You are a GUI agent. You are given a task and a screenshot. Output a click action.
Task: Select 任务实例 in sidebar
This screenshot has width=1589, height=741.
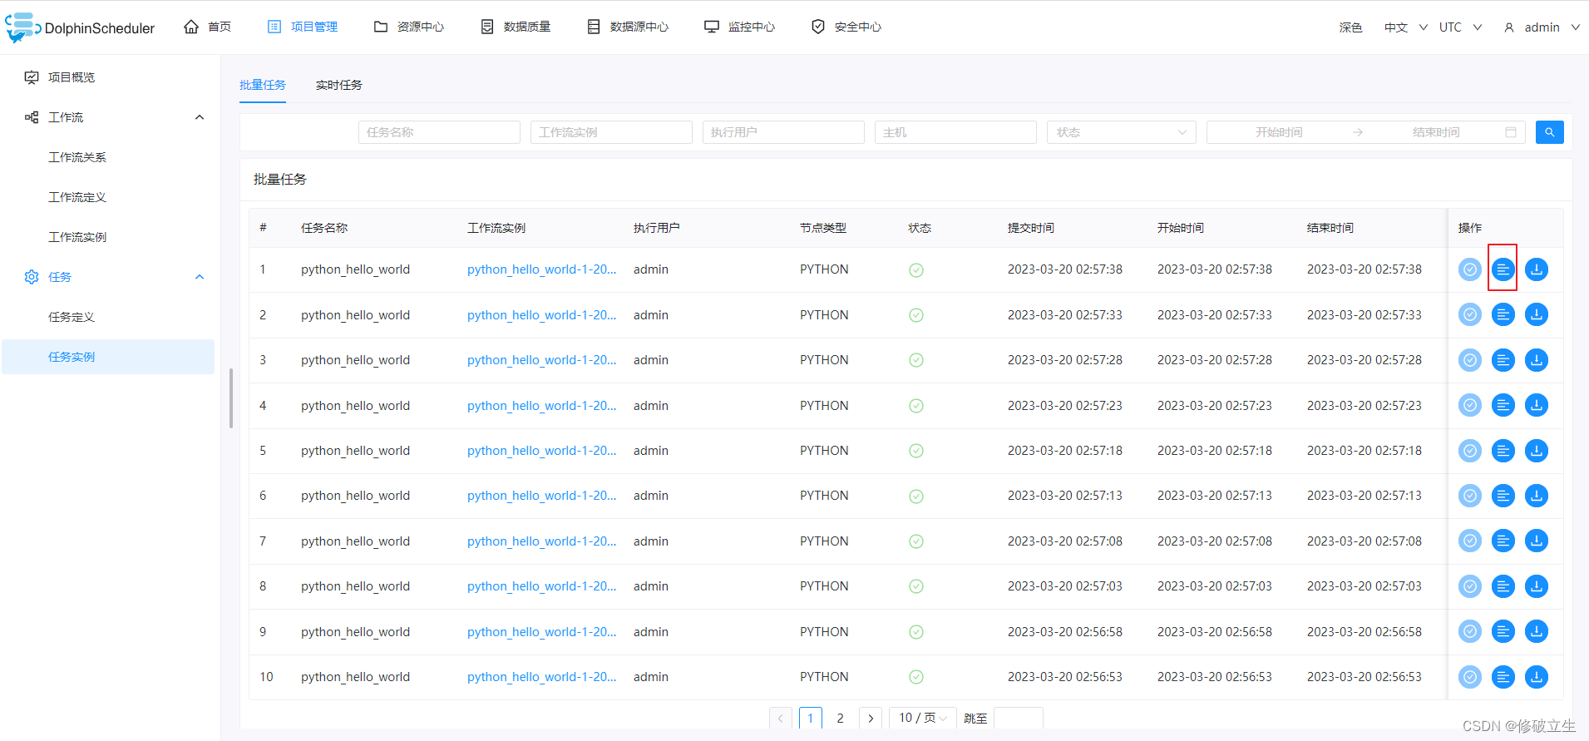tap(108, 357)
